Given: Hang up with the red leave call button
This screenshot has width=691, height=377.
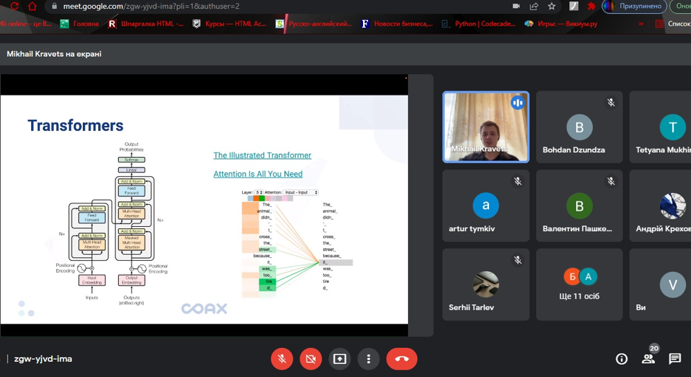Looking at the screenshot, I should pos(402,359).
